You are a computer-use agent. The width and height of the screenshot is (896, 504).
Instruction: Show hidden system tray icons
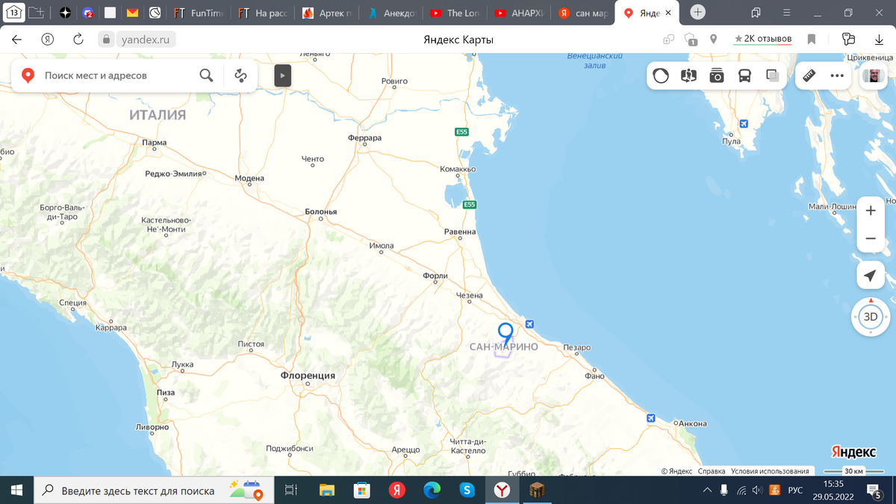click(x=707, y=490)
